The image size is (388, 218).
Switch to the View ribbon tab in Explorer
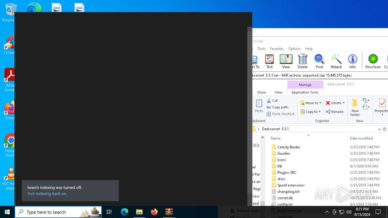[278, 92]
